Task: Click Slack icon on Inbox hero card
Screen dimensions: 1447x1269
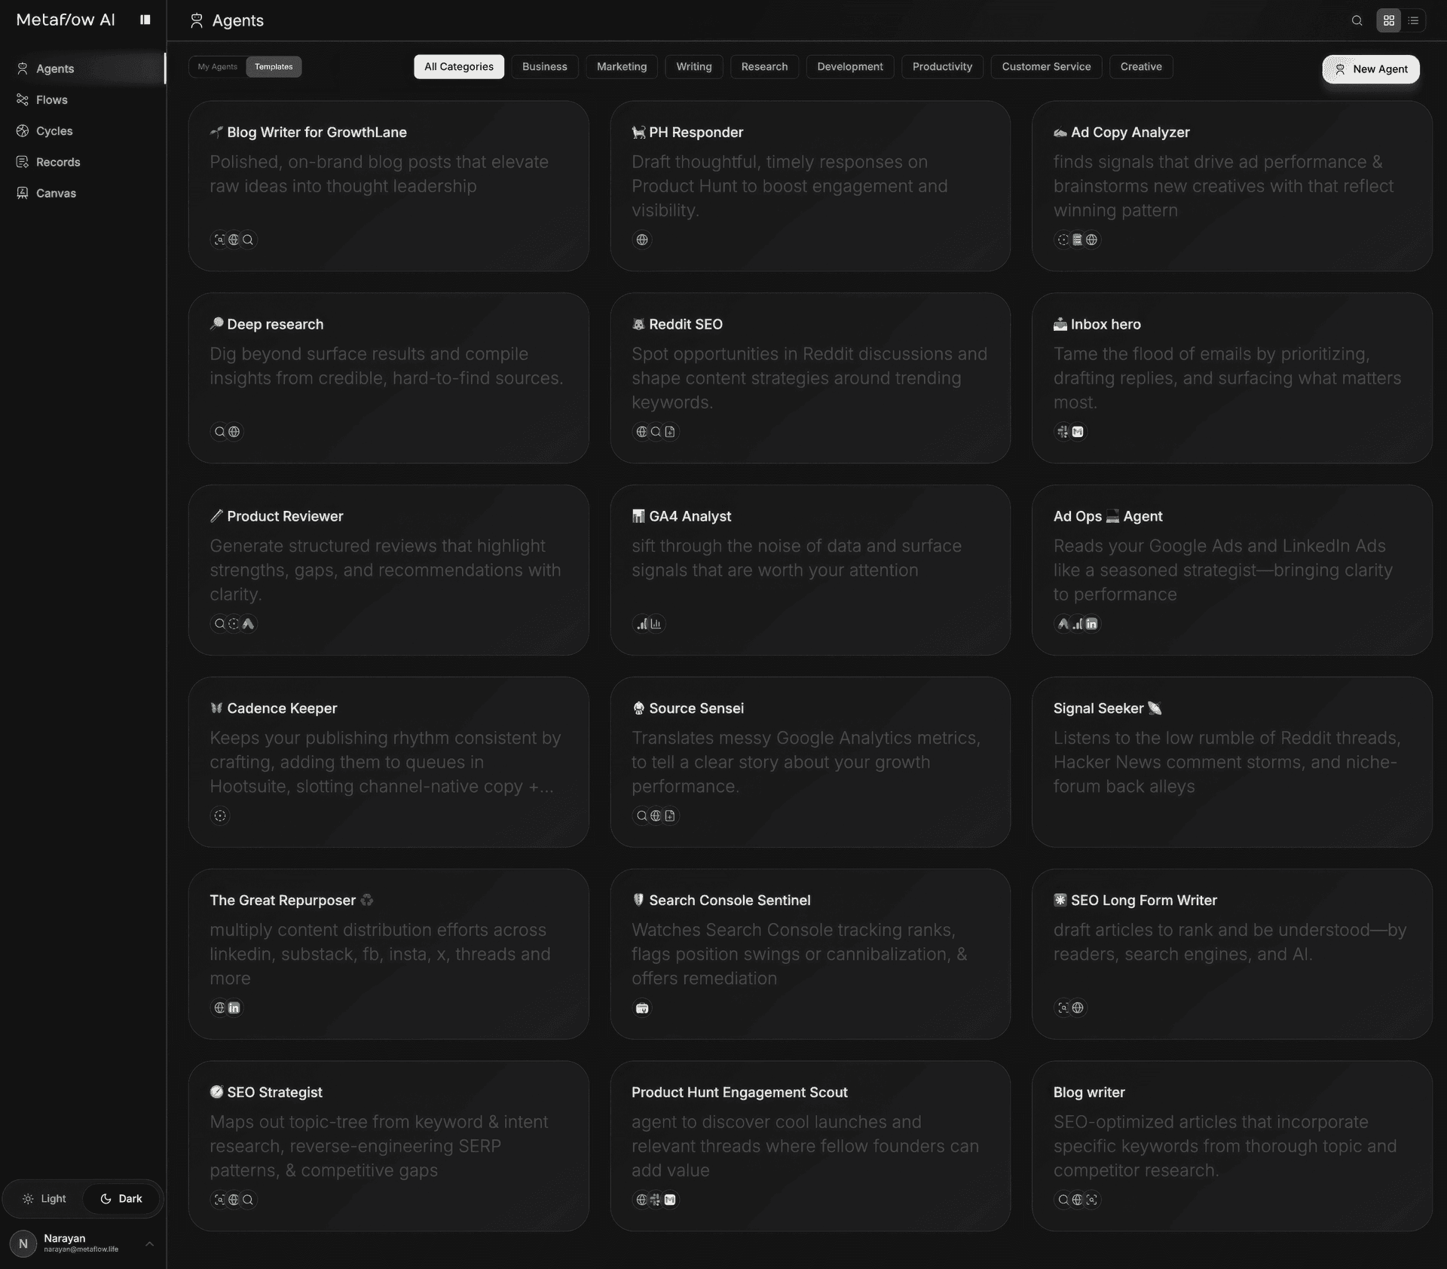Action: (1063, 432)
